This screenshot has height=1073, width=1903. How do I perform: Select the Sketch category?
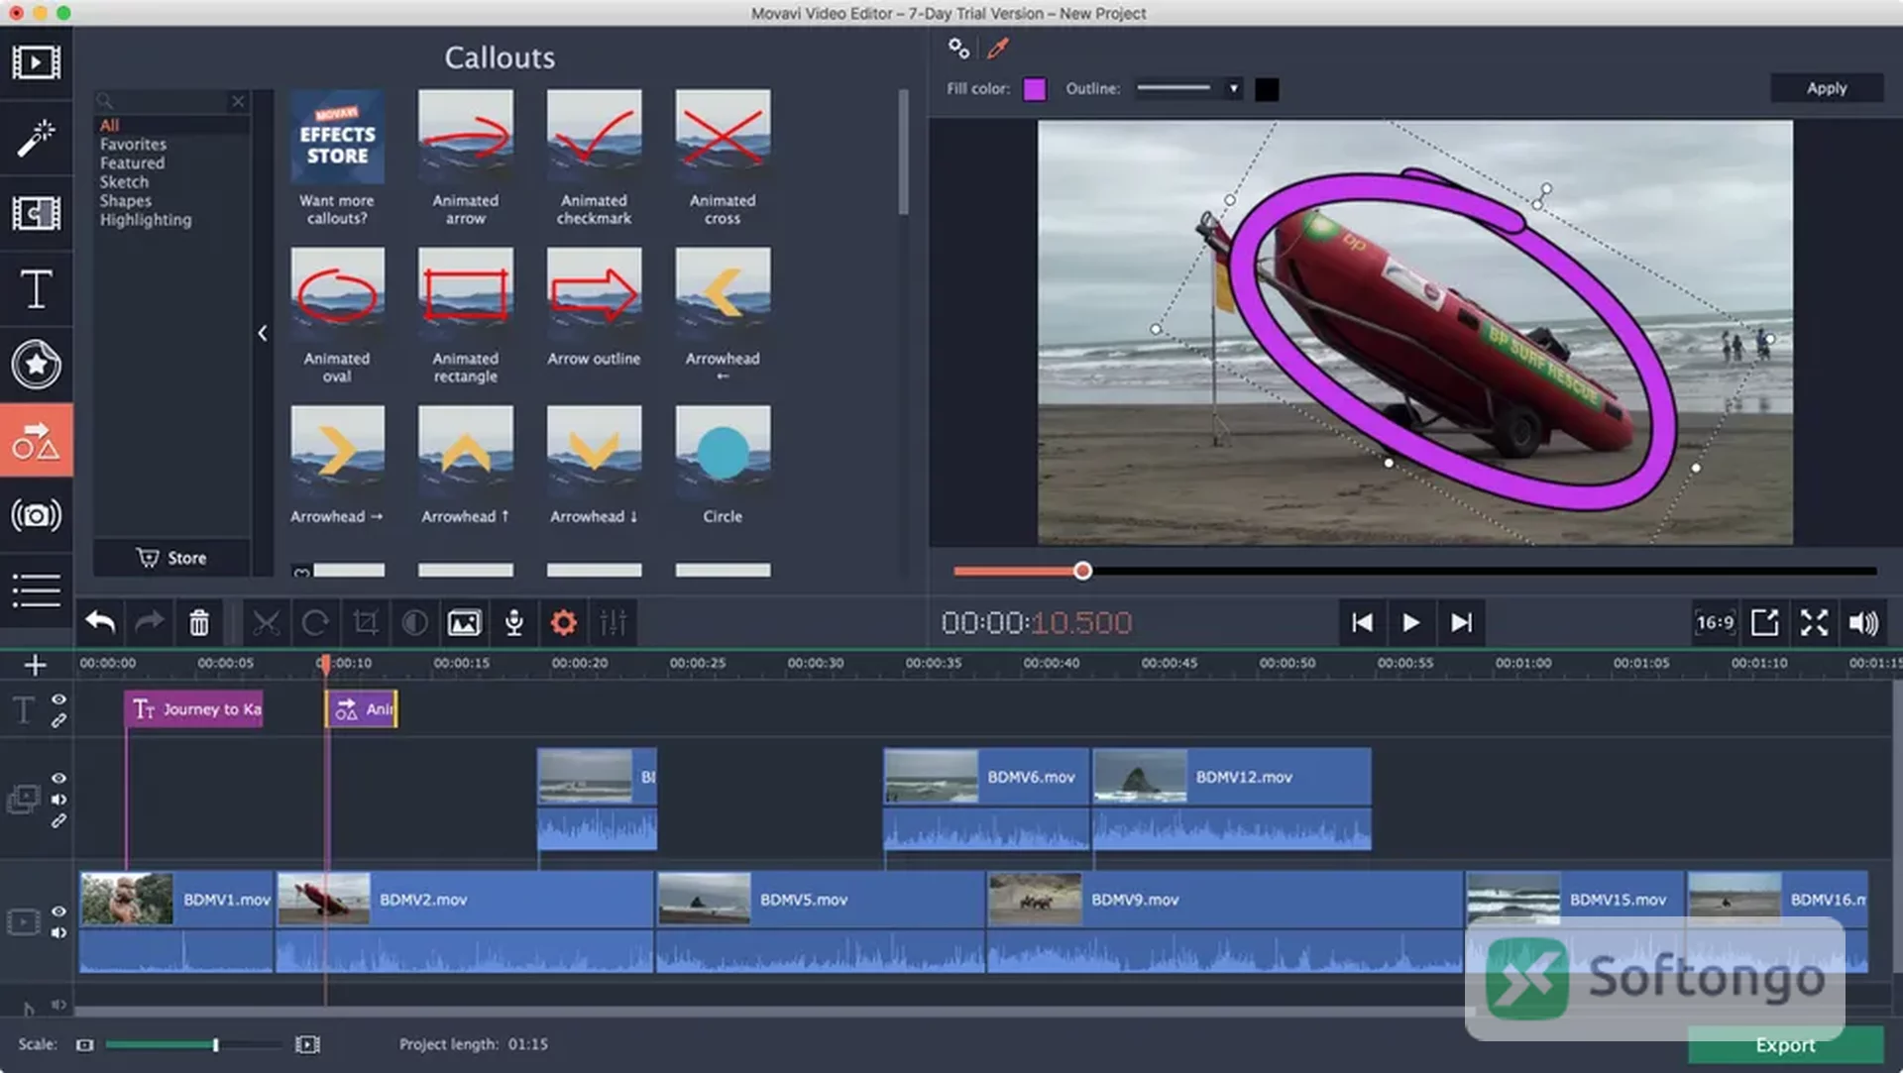(124, 182)
